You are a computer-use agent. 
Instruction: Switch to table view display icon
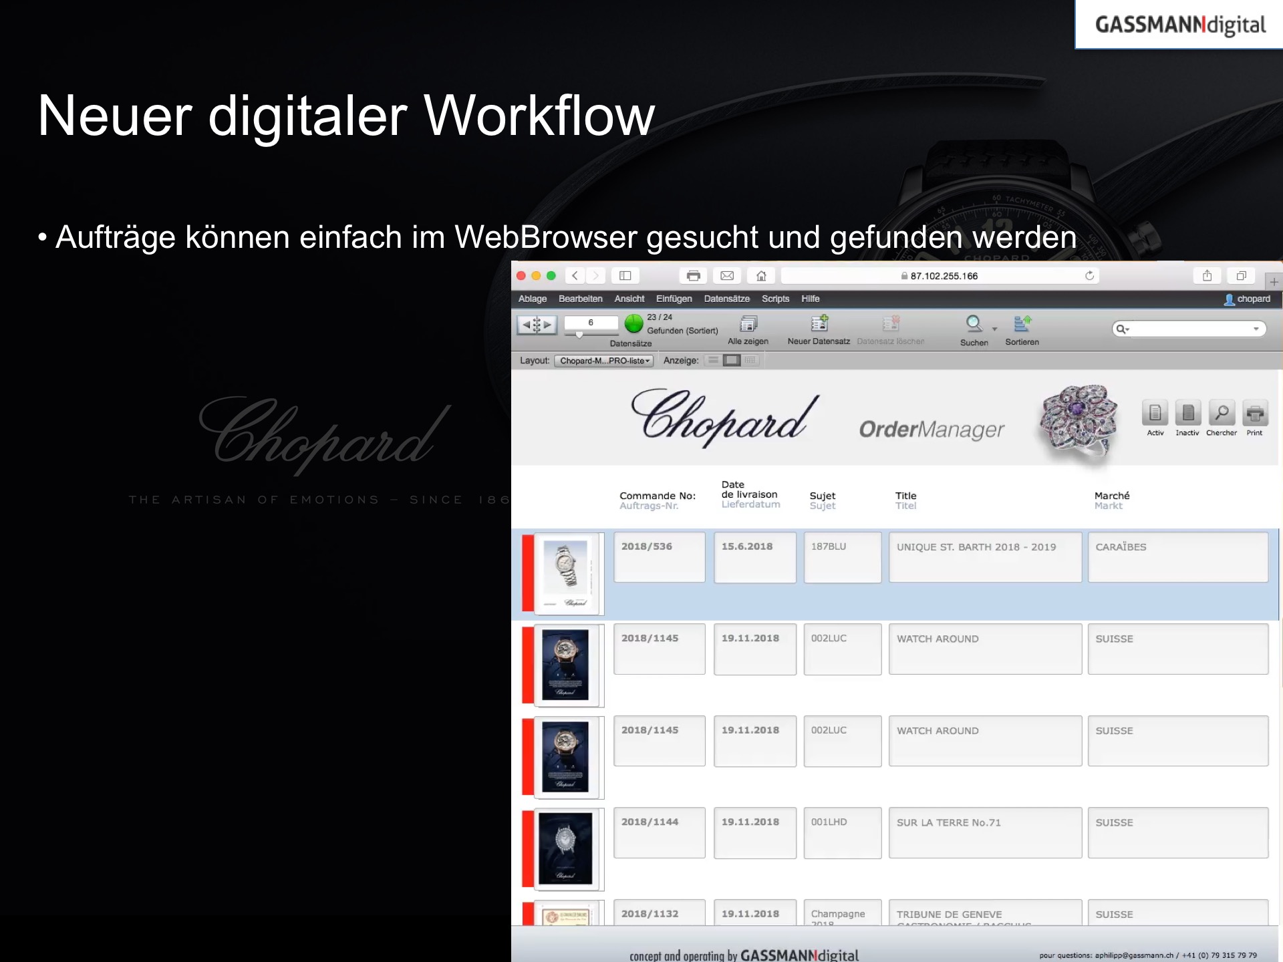750,360
